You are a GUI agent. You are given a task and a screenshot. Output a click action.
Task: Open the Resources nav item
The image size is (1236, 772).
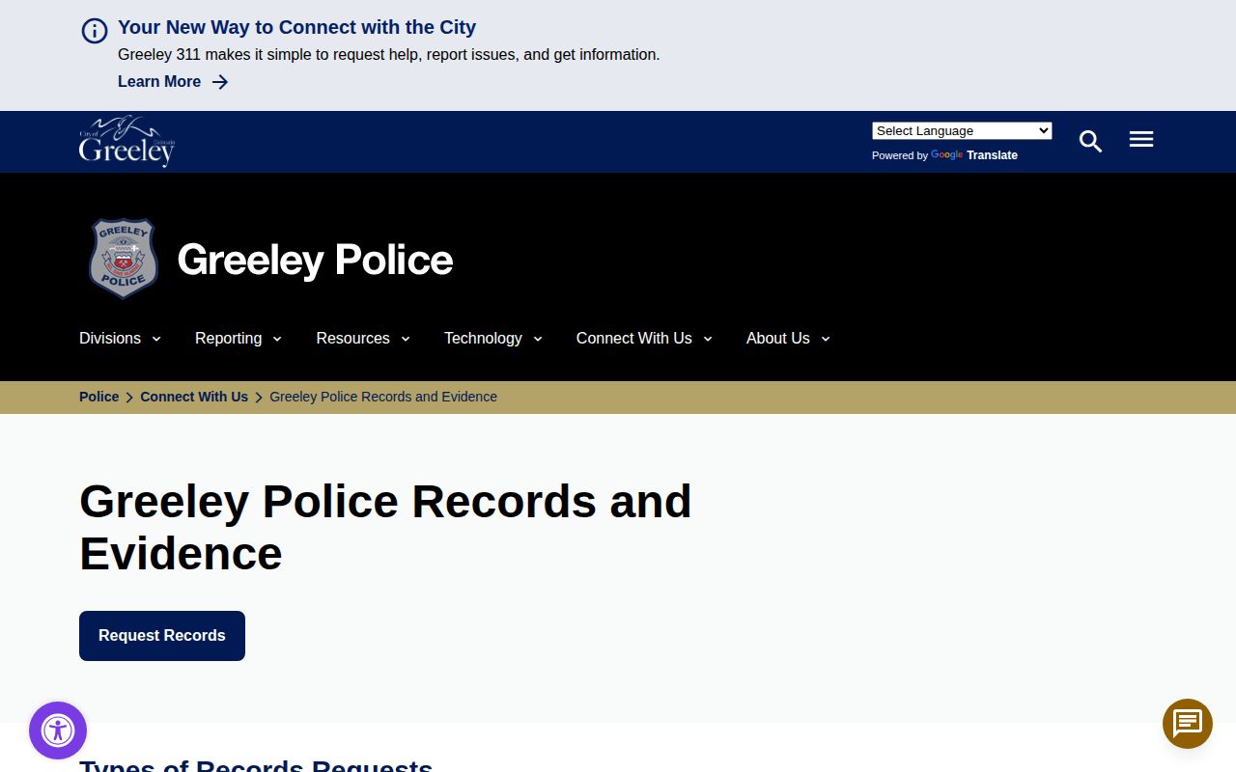coord(352,339)
